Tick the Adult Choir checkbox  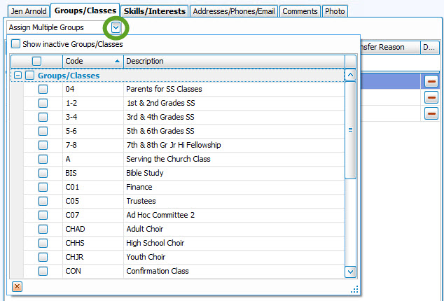43,229
